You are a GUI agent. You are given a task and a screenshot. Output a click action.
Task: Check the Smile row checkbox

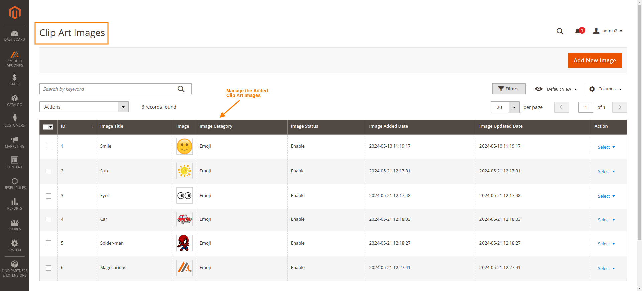tap(48, 147)
